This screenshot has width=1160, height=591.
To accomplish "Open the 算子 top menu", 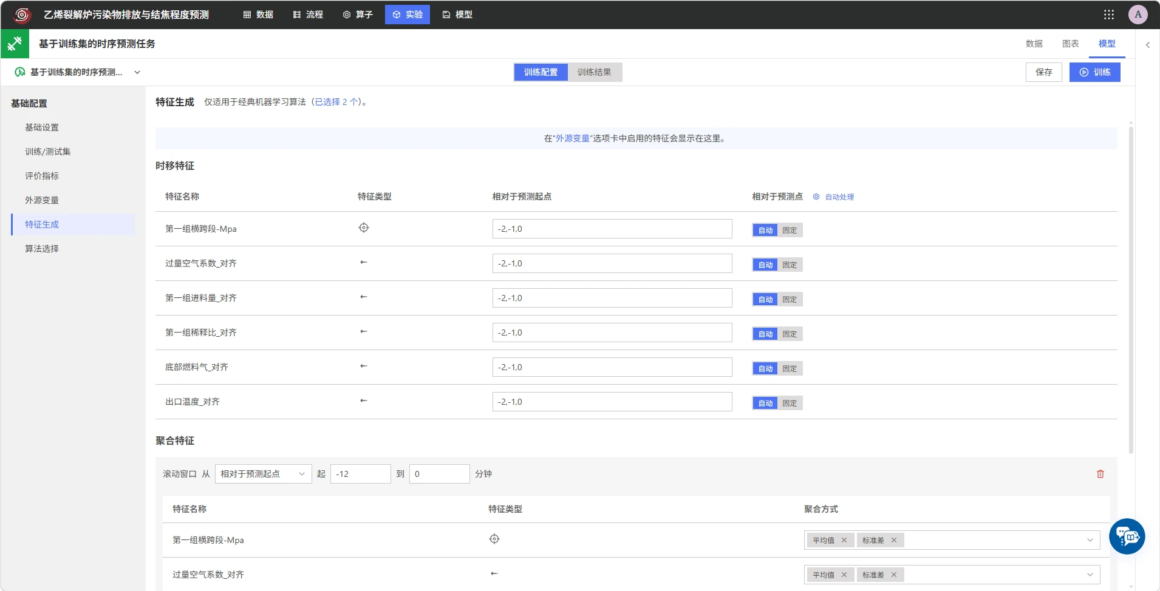I will (x=358, y=15).
